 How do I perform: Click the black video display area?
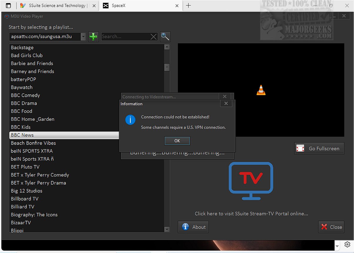[261, 90]
